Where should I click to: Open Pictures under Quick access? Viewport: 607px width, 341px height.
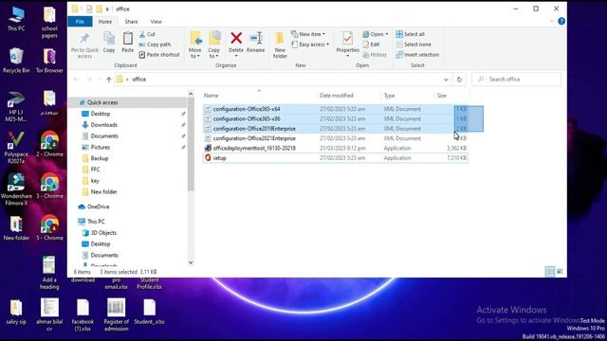click(x=100, y=148)
